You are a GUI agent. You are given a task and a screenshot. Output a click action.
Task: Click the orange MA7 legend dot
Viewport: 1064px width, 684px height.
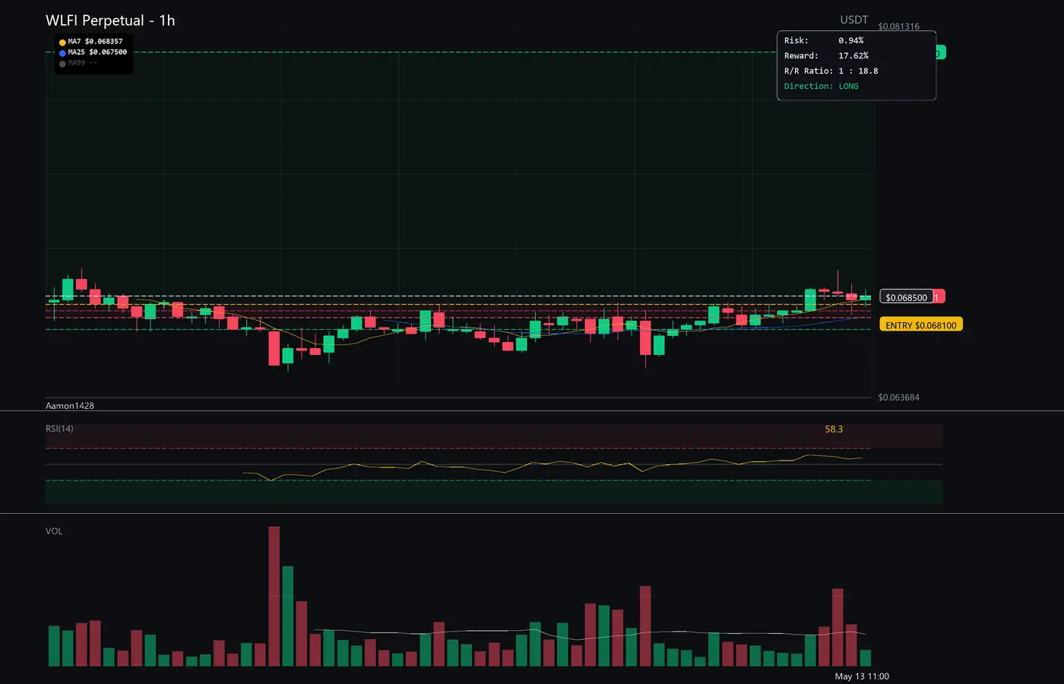pos(62,43)
